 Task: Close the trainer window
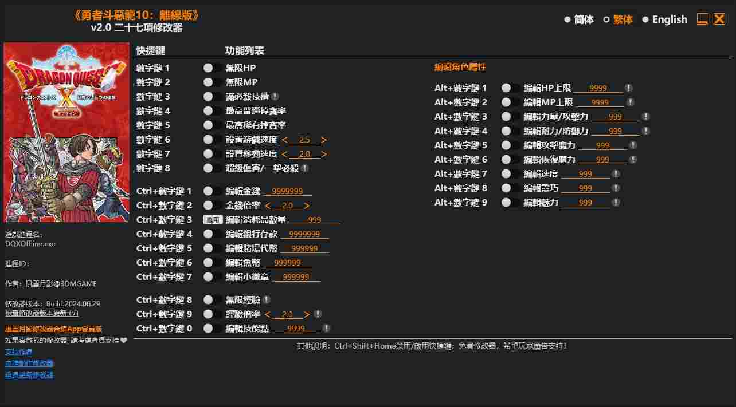tap(719, 19)
